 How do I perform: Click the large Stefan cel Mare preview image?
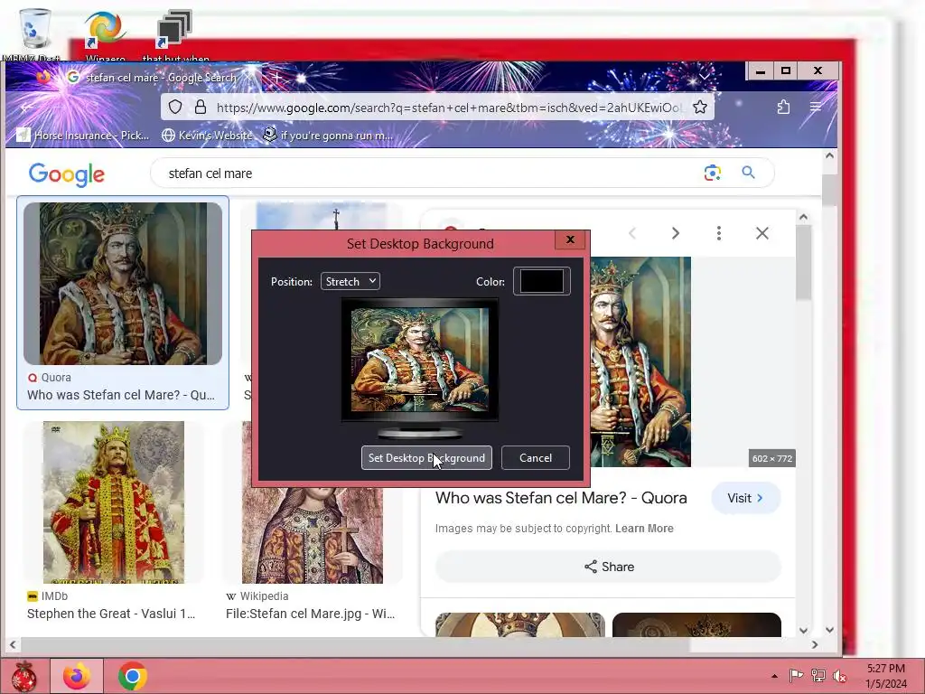[x=640, y=361]
